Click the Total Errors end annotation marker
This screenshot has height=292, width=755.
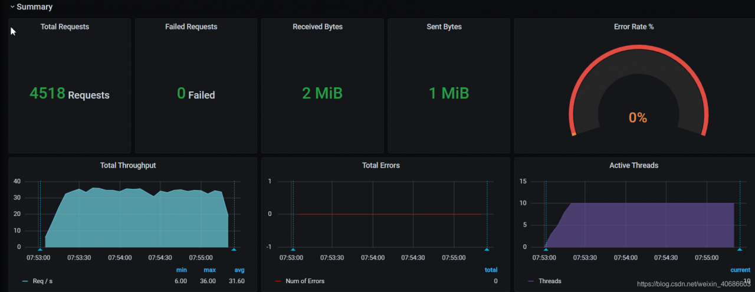(487, 250)
